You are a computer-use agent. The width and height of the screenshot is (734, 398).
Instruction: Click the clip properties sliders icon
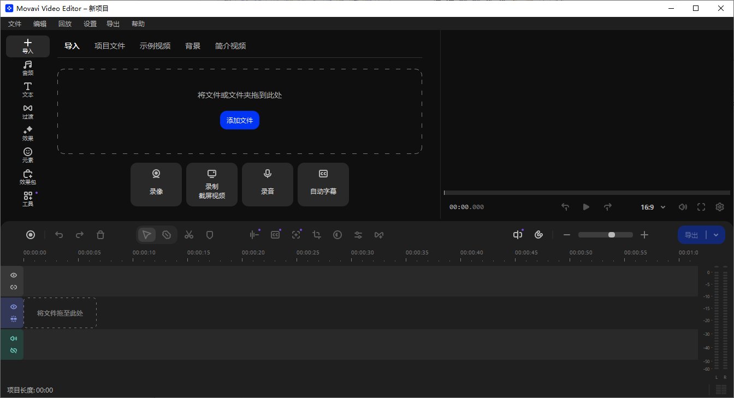tap(358, 235)
